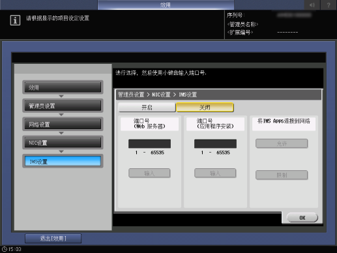Click the 请根据显示的项目设定设置 message
The image size is (337, 253).
(58, 18)
